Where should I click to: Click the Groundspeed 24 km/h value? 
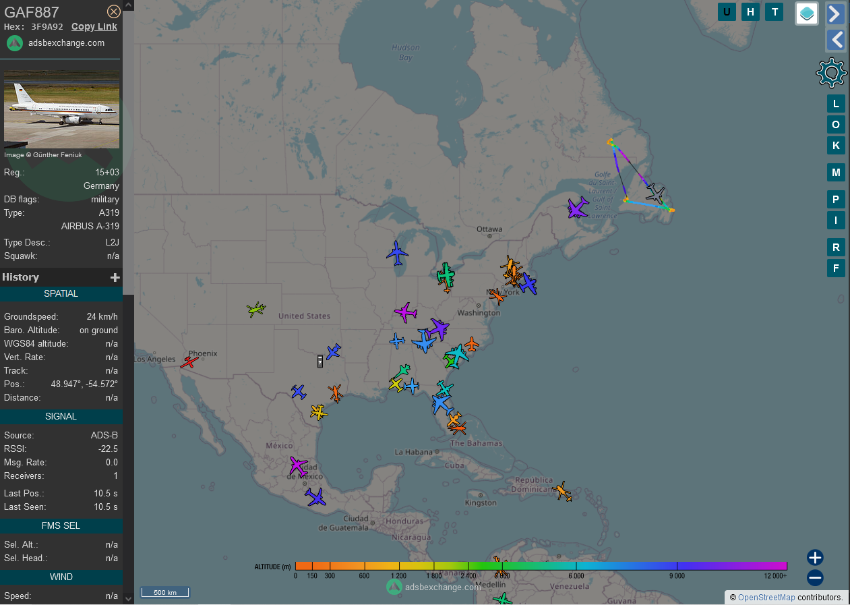click(102, 317)
